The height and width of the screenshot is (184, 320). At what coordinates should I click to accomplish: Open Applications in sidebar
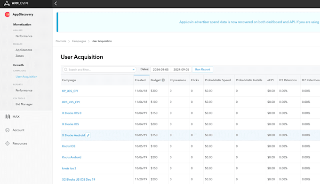point(24,50)
